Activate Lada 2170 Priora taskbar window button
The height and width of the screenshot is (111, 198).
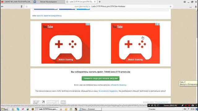click(x=47, y=109)
